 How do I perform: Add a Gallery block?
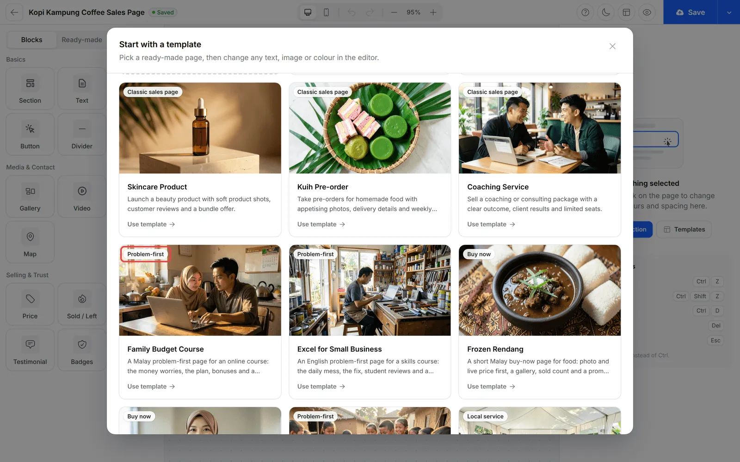click(30, 196)
